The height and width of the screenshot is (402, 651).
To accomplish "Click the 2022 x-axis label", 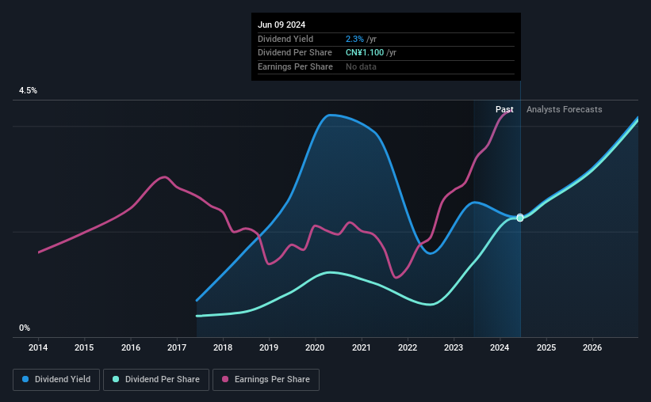I will pyautogui.click(x=408, y=347).
